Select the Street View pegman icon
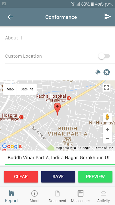Image resolution: width=115 pixels, height=205 pixels. pos(107,117)
